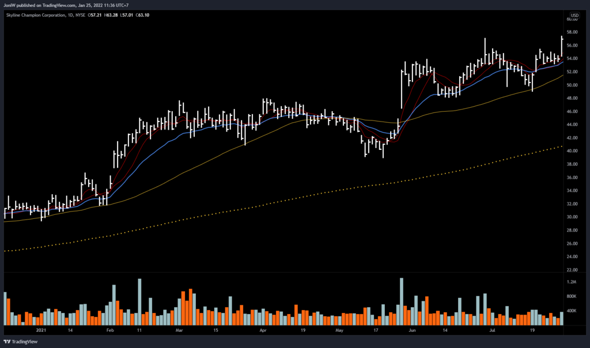Click the JoniW published on TradingView.com text
Screen dimensions: 590x348
(52, 5)
